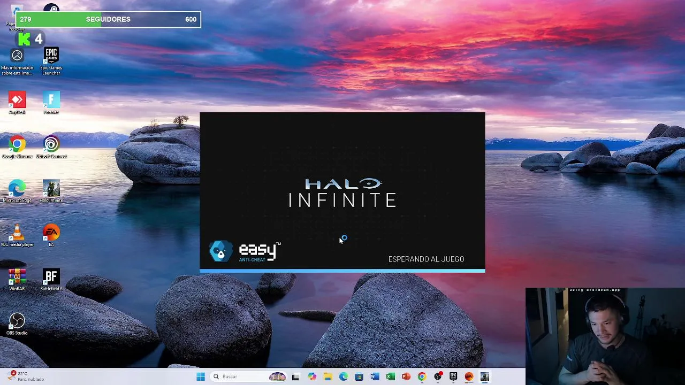This screenshot has height=385, width=685.
Task: Open the weather widget showing 22°C
Action: (27, 376)
